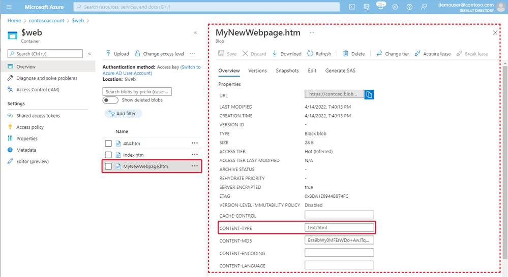
Task: Open the index.htm blob
Action: [x=133, y=155]
